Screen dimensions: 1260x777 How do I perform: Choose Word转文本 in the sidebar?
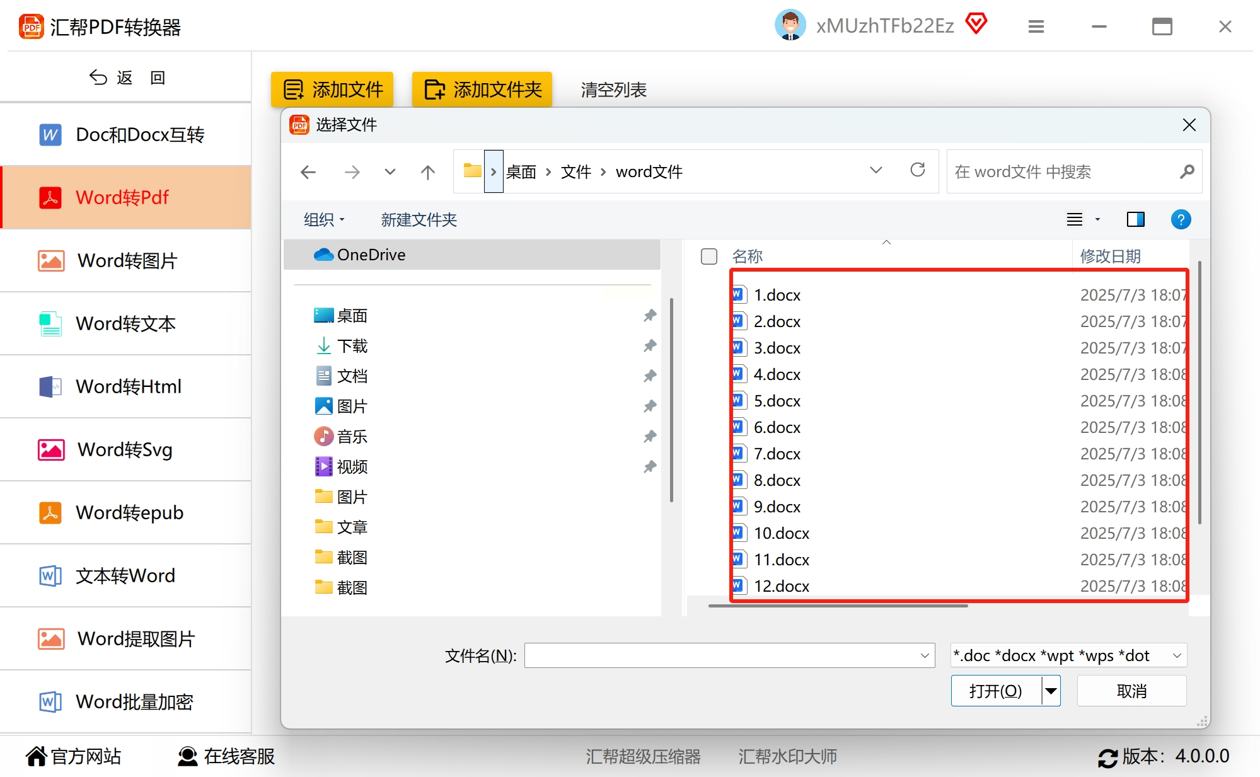pos(125,323)
